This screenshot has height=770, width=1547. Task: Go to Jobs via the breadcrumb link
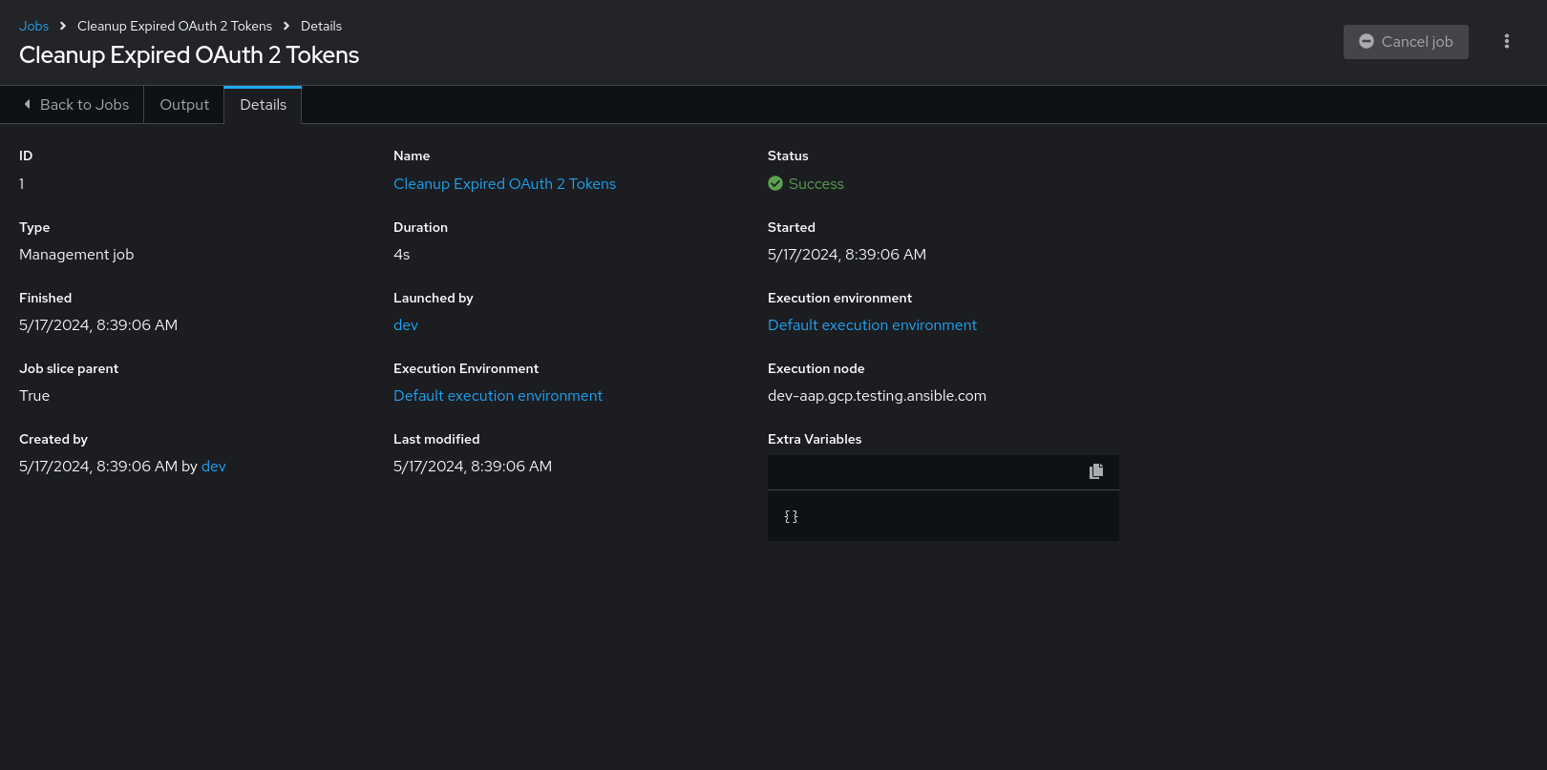[33, 26]
